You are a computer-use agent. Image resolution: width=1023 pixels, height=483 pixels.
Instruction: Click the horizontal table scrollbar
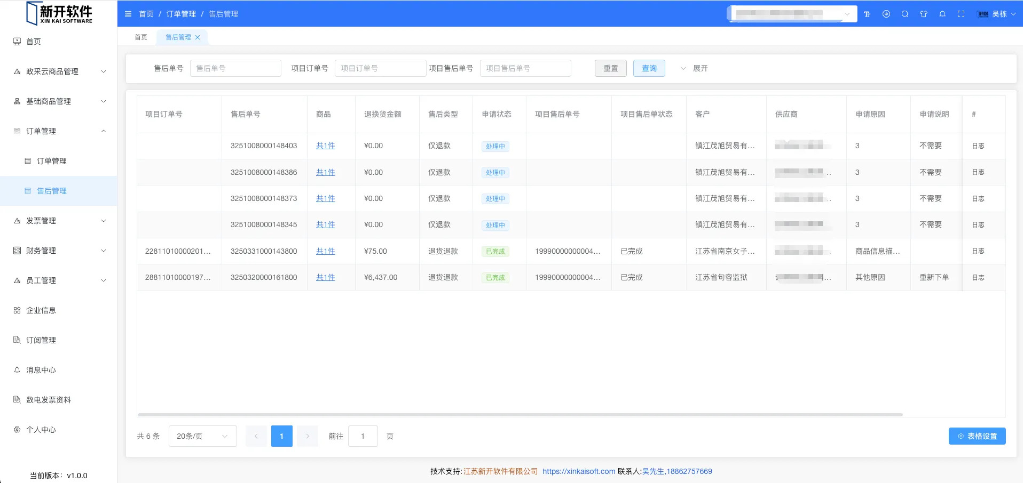pyautogui.click(x=520, y=414)
